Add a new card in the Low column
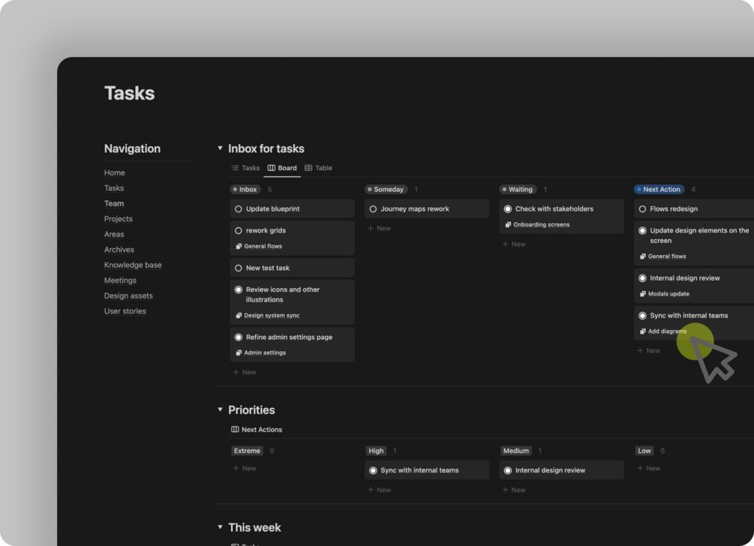Screen dimensions: 754x546 pyautogui.click(x=648, y=468)
